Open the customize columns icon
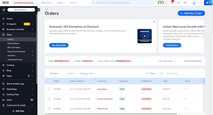This screenshot has height=115, width=213. [x=162, y=73]
